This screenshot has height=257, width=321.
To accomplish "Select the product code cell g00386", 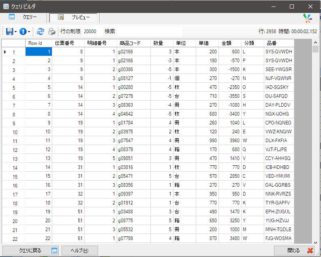I will (134, 70).
